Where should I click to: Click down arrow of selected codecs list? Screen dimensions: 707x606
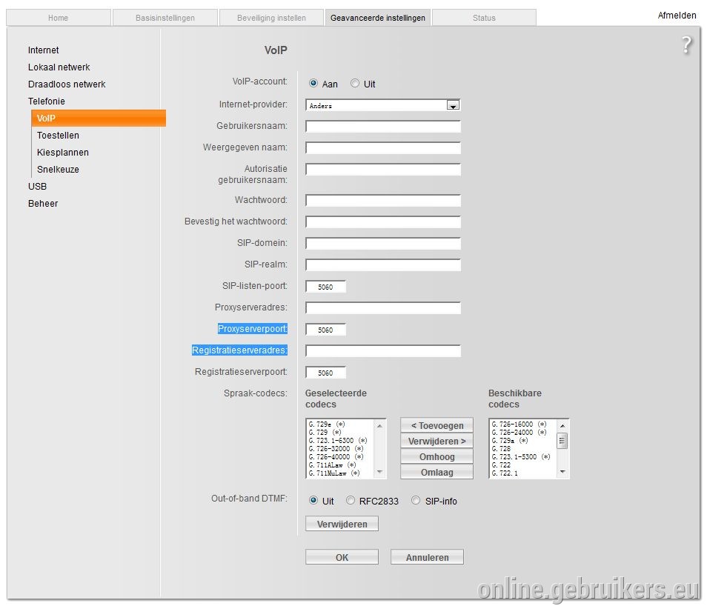pyautogui.click(x=379, y=472)
